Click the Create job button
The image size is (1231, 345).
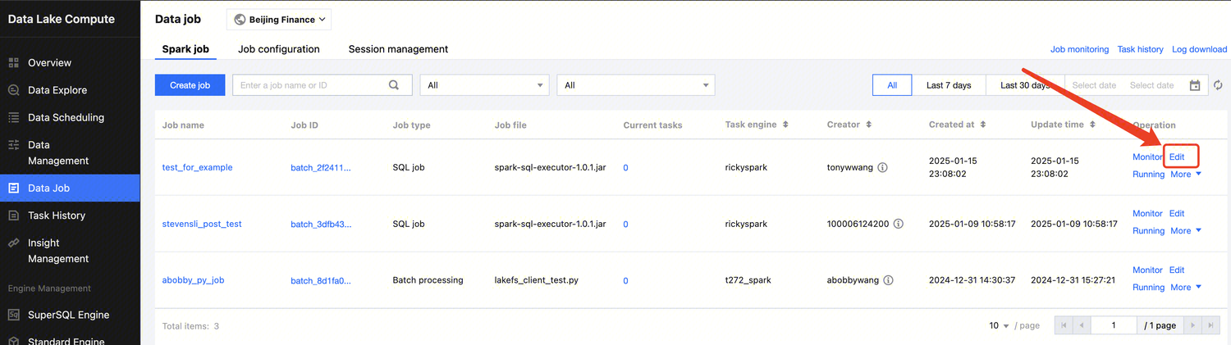coord(190,85)
